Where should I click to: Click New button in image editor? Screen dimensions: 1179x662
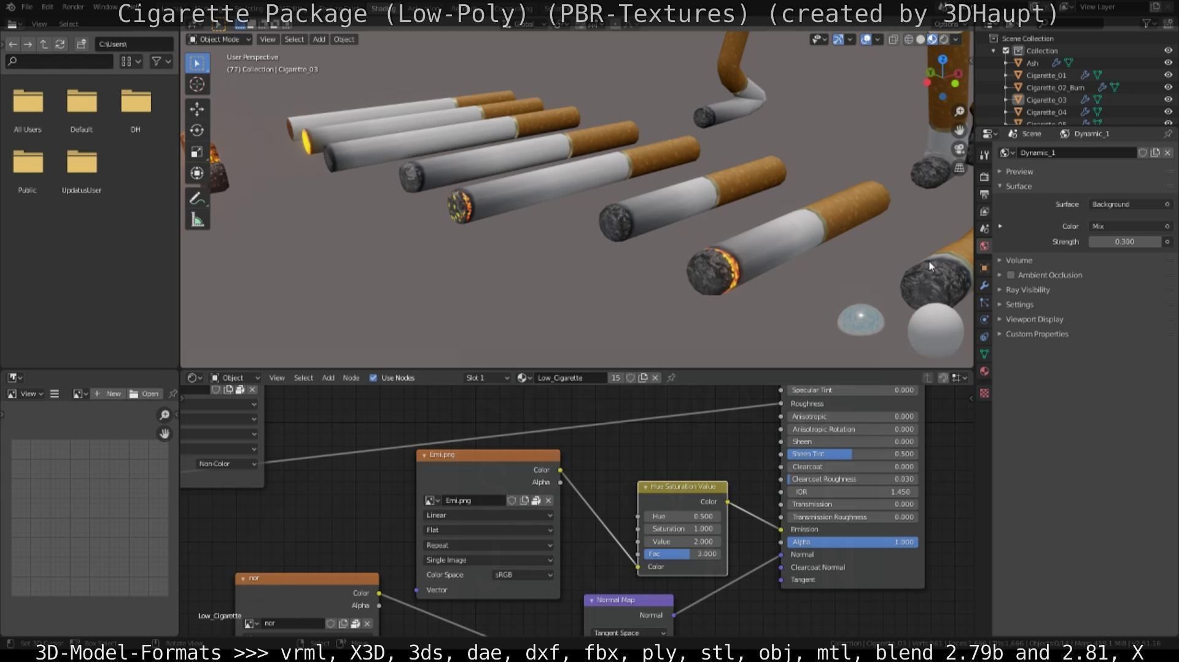(107, 394)
